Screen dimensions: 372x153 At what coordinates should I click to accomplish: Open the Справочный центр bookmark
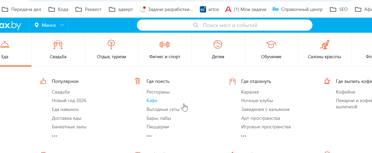298,9
